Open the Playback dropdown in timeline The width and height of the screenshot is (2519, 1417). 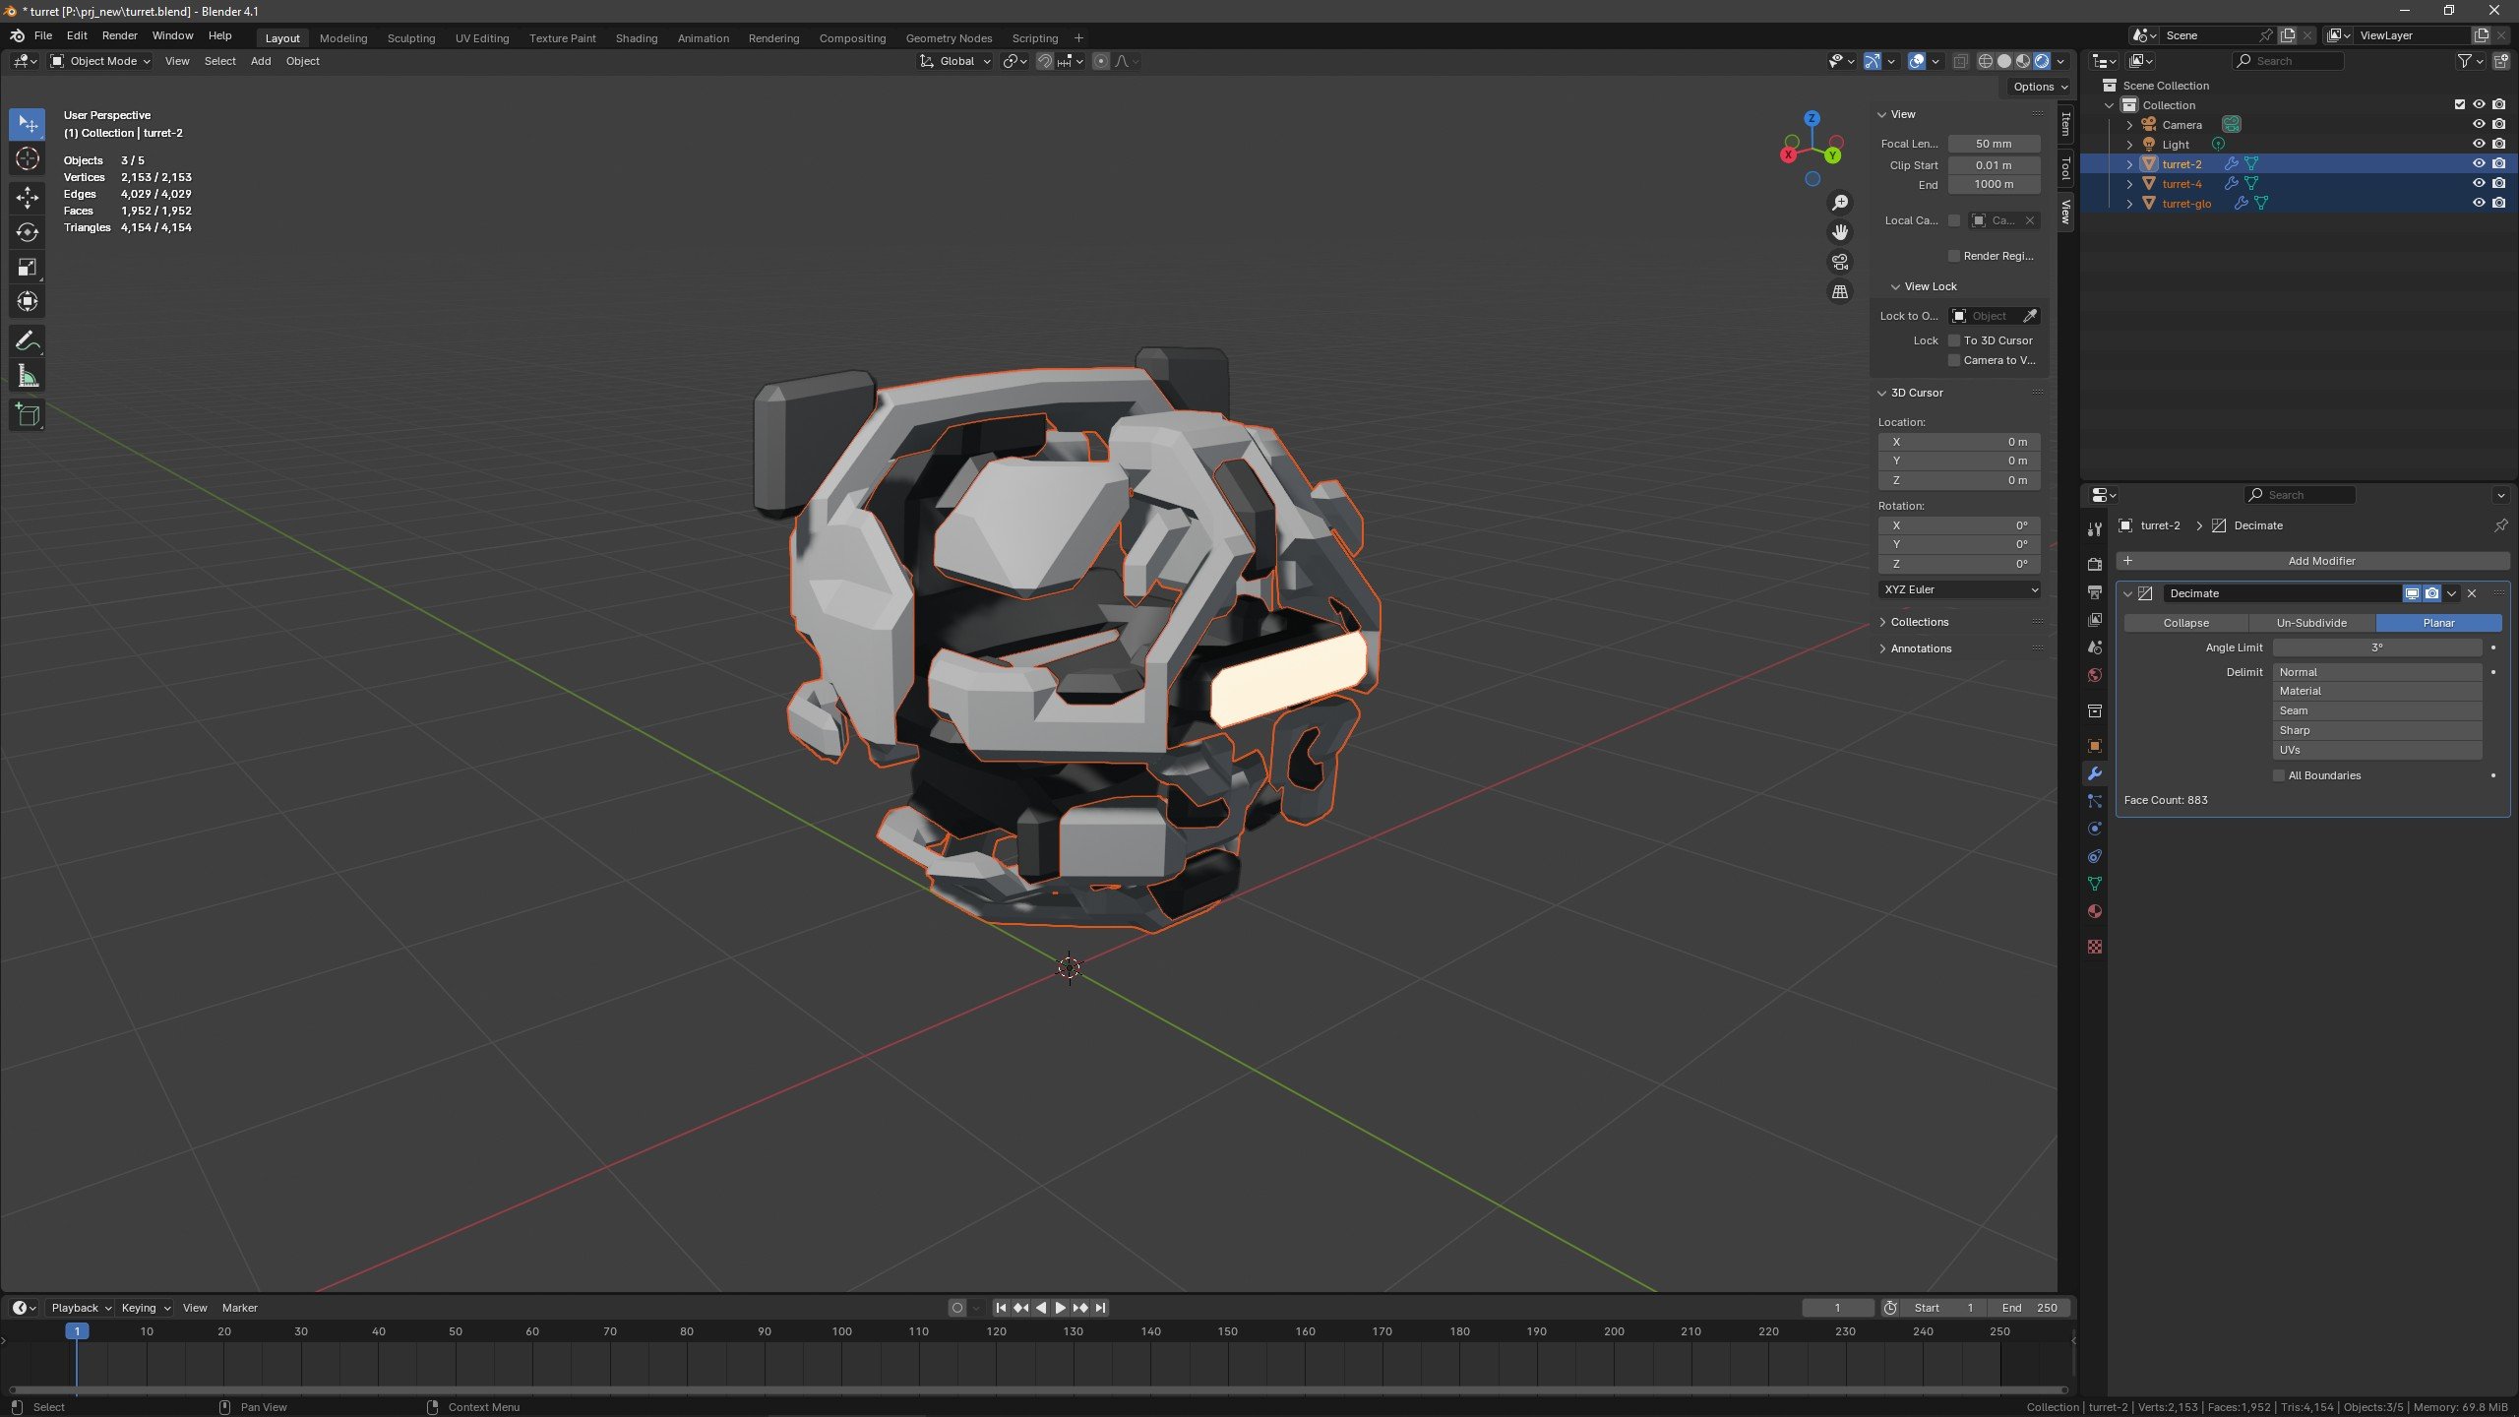pyautogui.click(x=81, y=1308)
